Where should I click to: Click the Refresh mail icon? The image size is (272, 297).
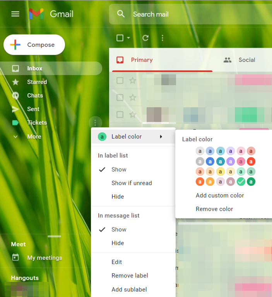pos(145,38)
